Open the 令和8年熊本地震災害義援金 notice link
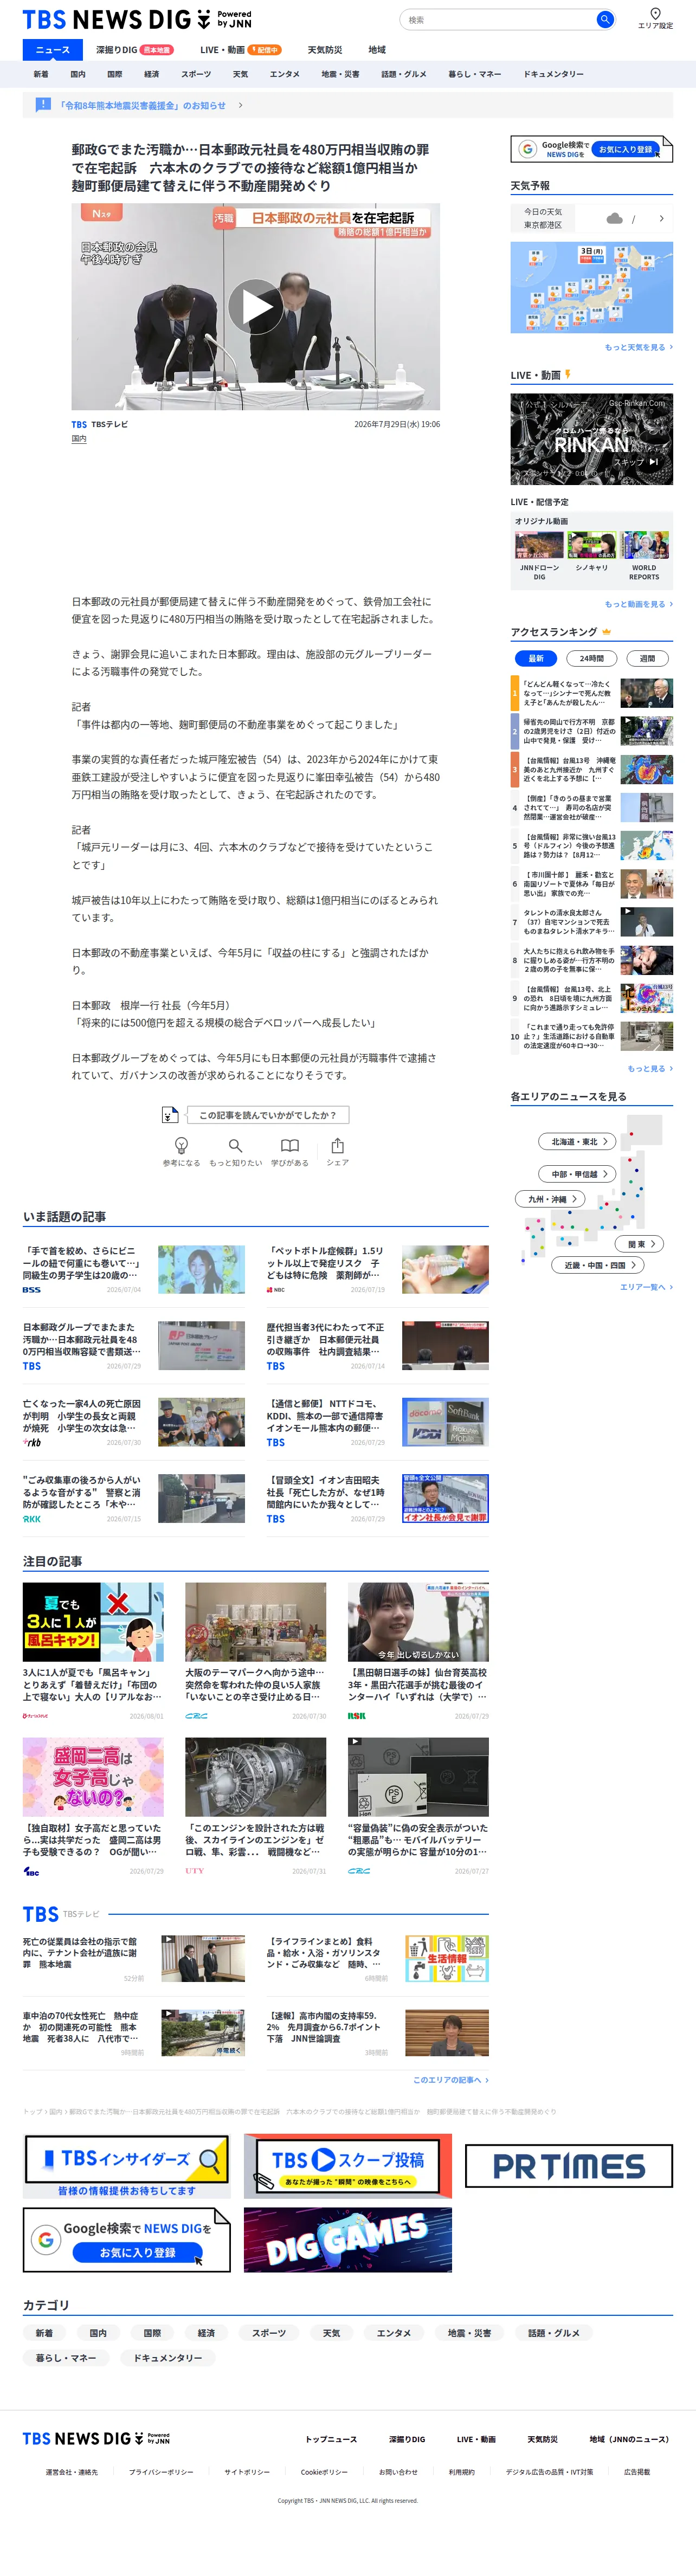Viewport: 696px width, 2576px height. 143,105
